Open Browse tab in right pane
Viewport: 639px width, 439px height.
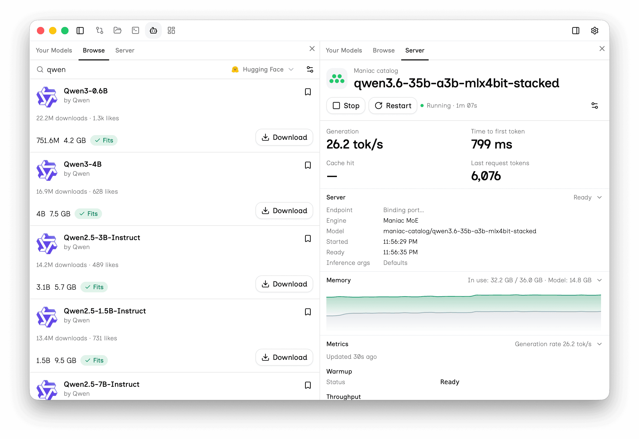(384, 50)
